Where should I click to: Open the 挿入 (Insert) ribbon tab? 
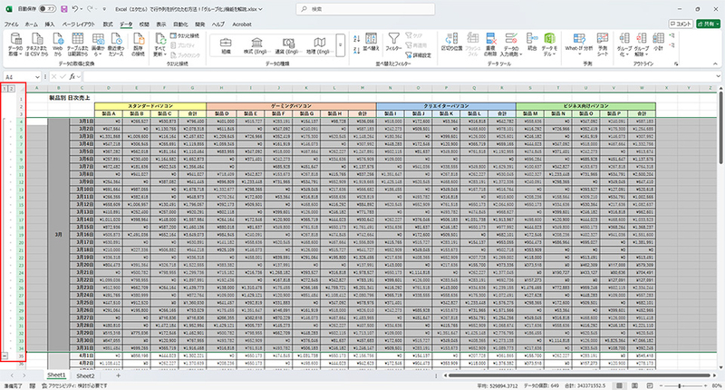(50, 24)
